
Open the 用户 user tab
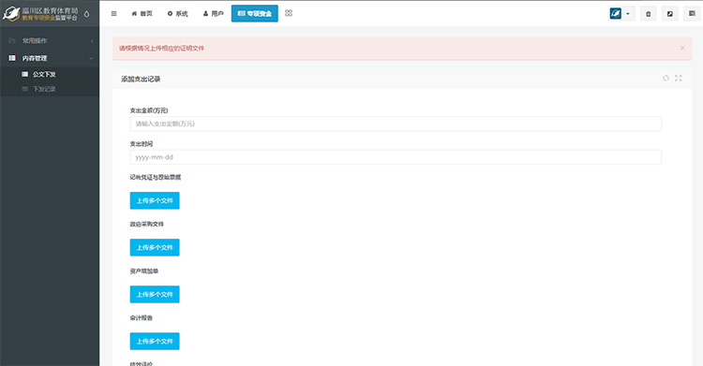coord(214,13)
